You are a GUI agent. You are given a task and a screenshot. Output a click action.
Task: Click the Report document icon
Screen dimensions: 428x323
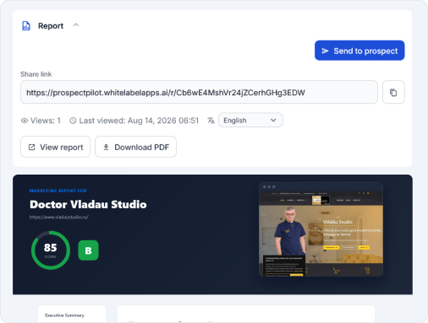click(26, 26)
